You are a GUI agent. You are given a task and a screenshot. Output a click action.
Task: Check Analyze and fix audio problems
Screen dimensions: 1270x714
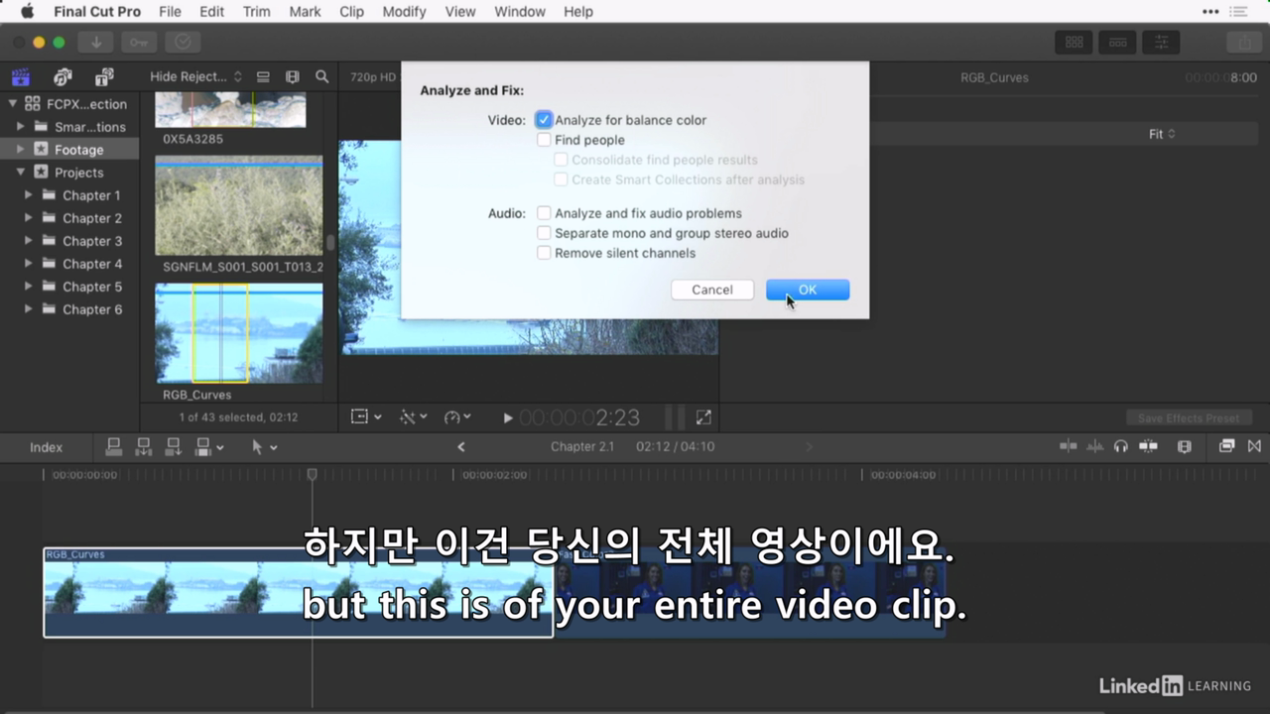coord(544,213)
